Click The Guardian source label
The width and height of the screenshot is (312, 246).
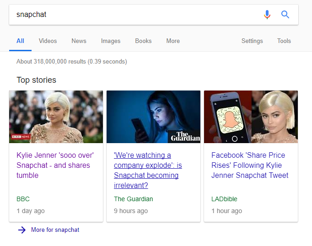(x=133, y=199)
